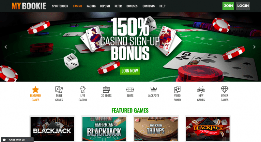Launch the Top Card Trumps game

[156, 129]
